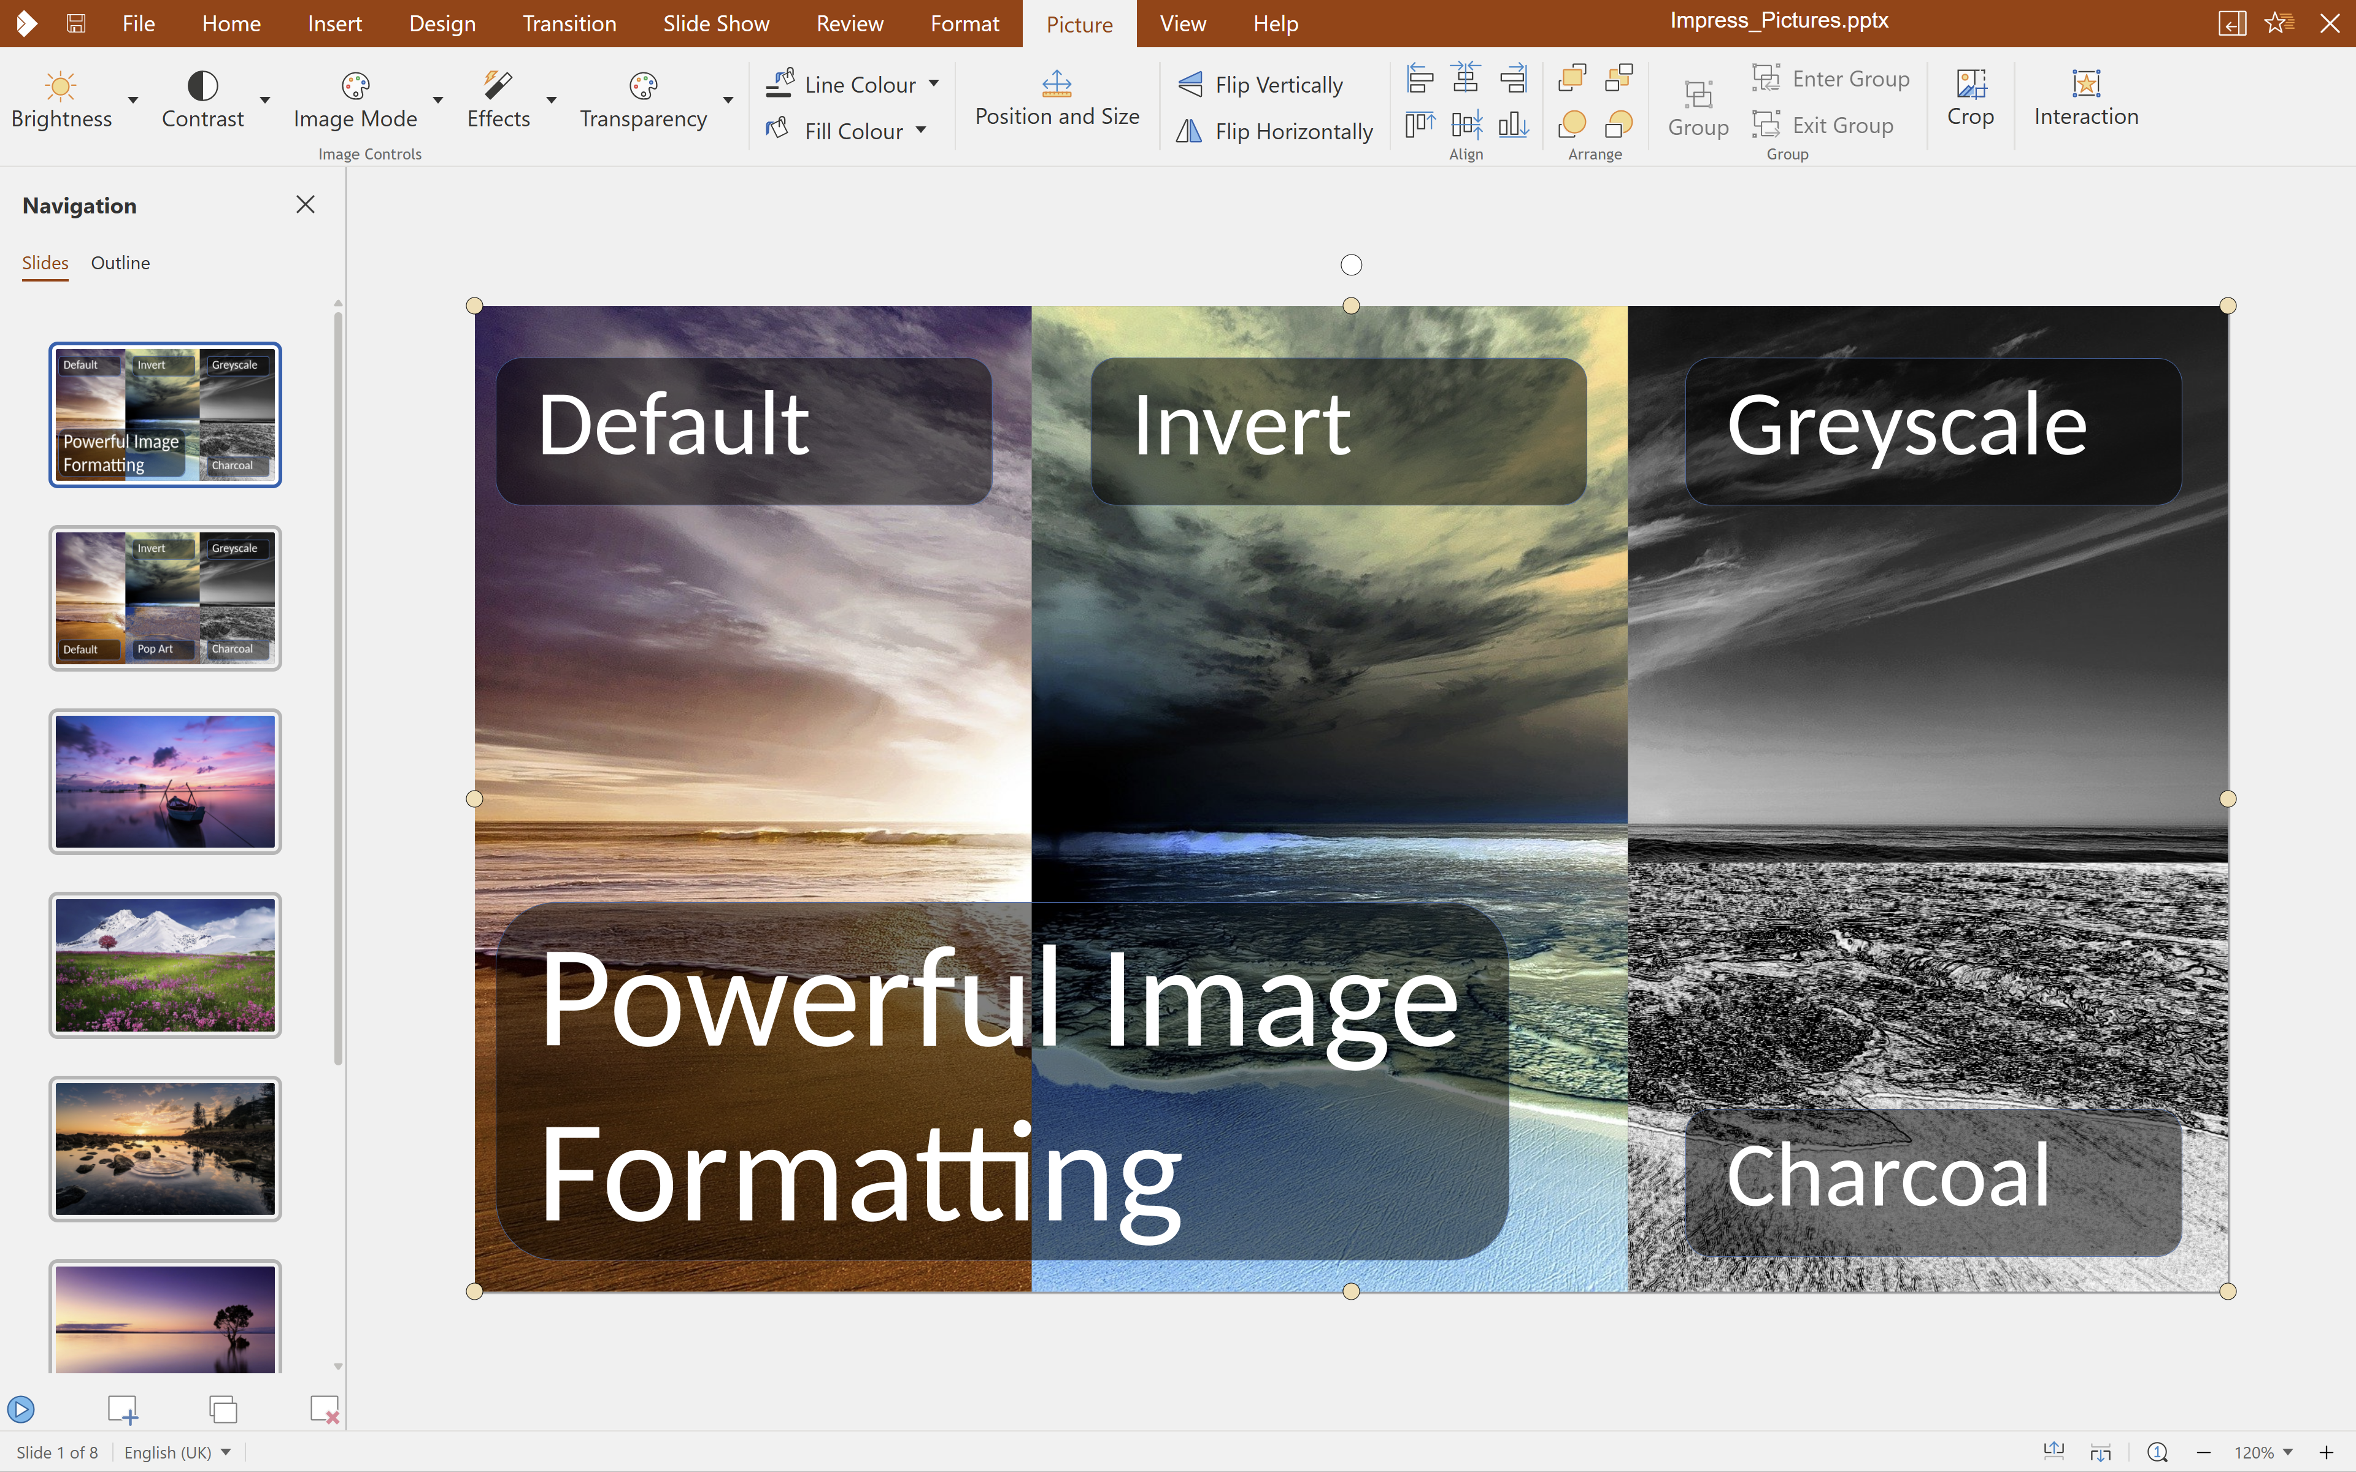This screenshot has height=1472, width=2356.
Task: Reset zoom to 100% icon
Action: [x=2157, y=1452]
